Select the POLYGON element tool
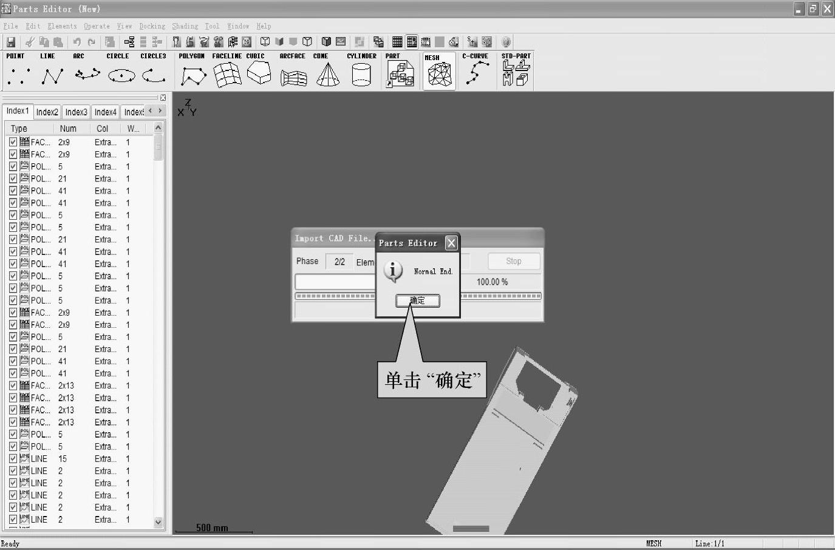Screen dimensions: 835x550 [193, 70]
